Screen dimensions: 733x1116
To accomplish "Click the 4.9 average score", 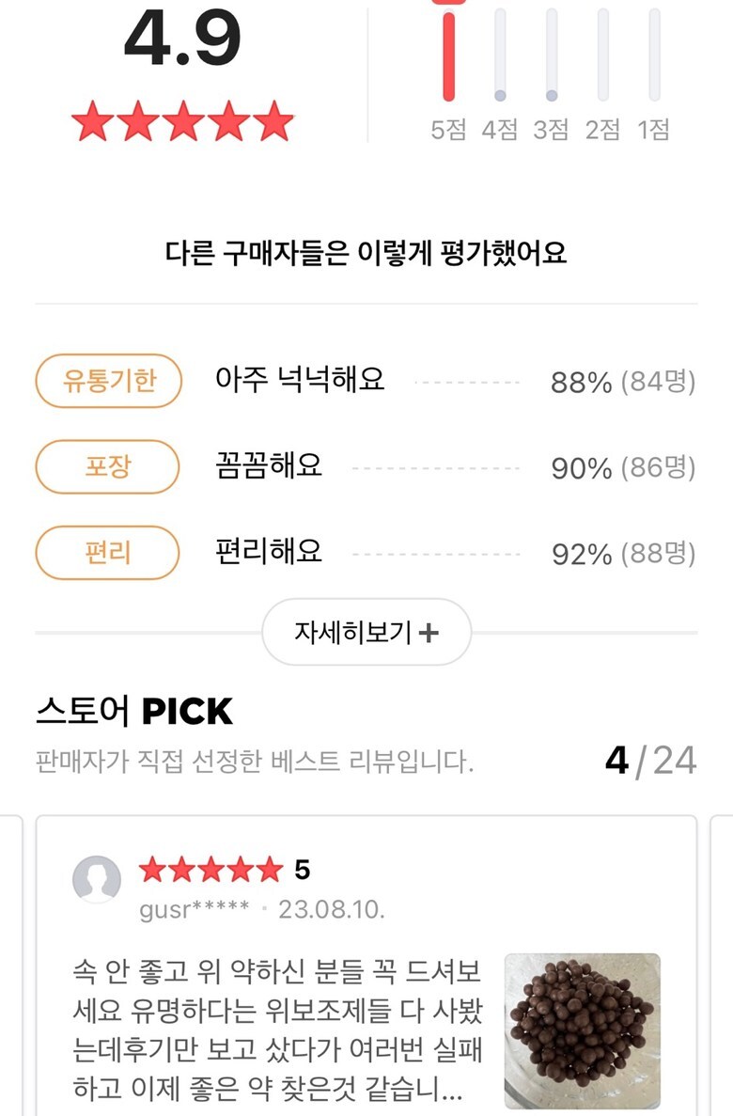I will click(x=182, y=39).
